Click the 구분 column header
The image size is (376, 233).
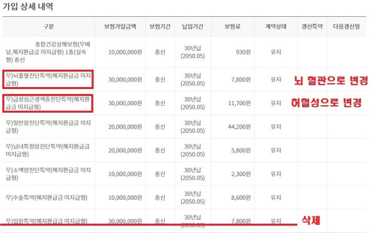[48, 26]
